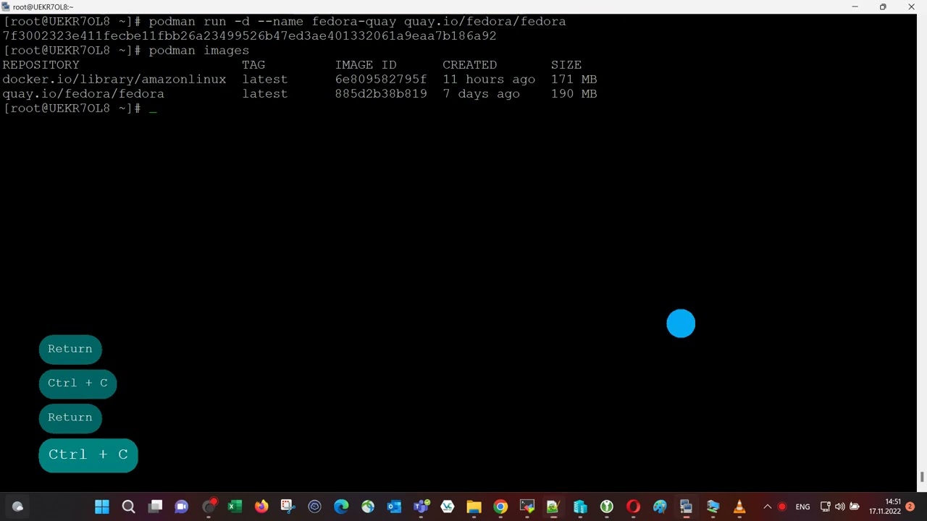Minimize the terminal window
The image size is (927, 521).
click(855, 7)
